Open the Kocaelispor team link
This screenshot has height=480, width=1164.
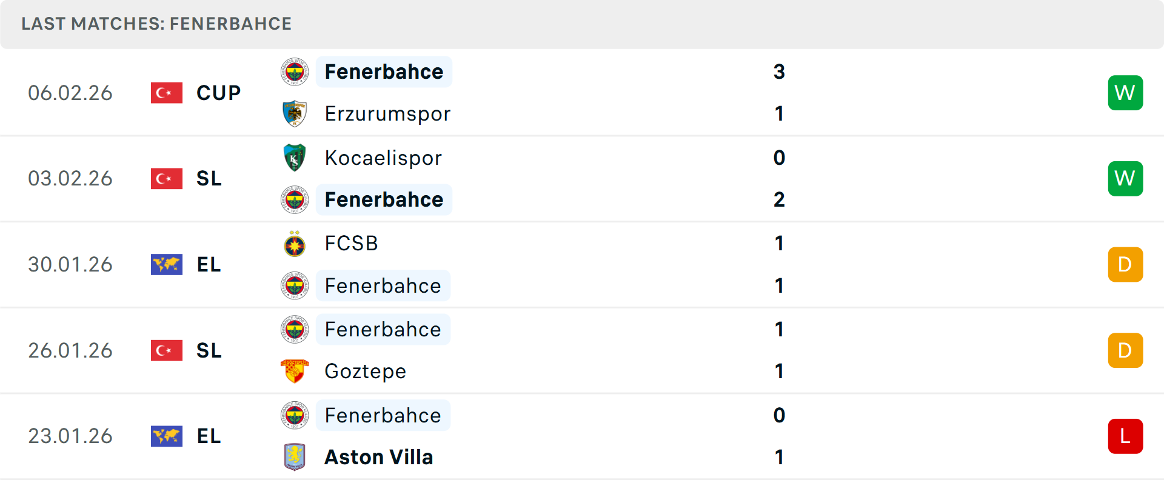pyautogui.click(x=383, y=158)
